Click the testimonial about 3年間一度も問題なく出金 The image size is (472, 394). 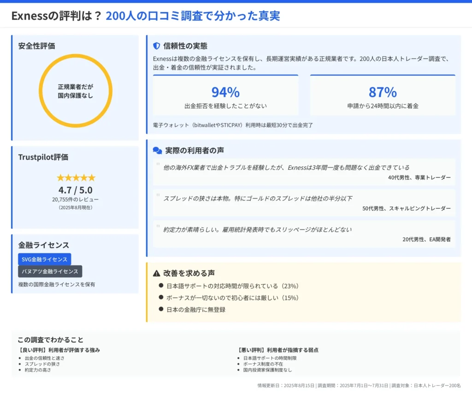[x=286, y=167]
